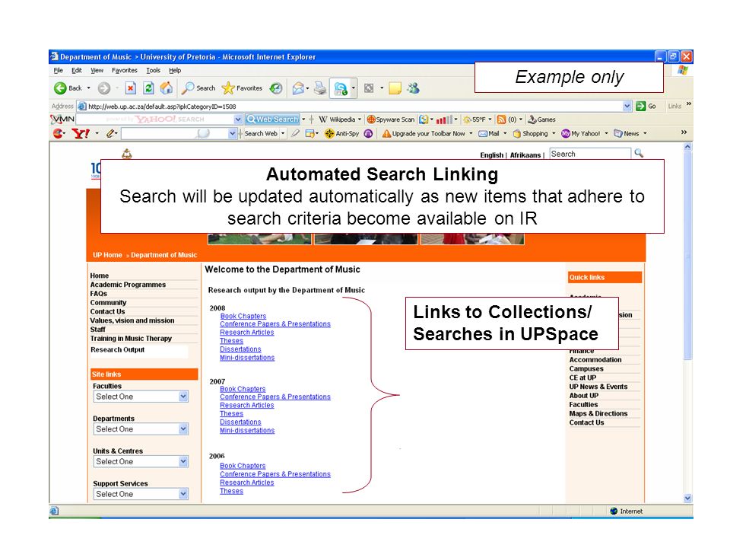This screenshot has height=548, width=730.
Task: Open Yahoo Mail toolbar button
Action: point(488,133)
